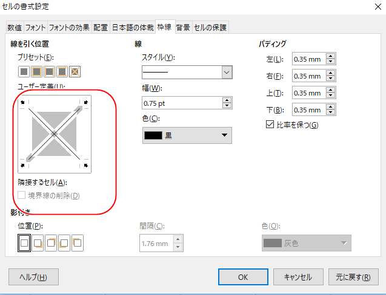Choose no shadow position icon
Screen dimensions: 386x295
24,243
